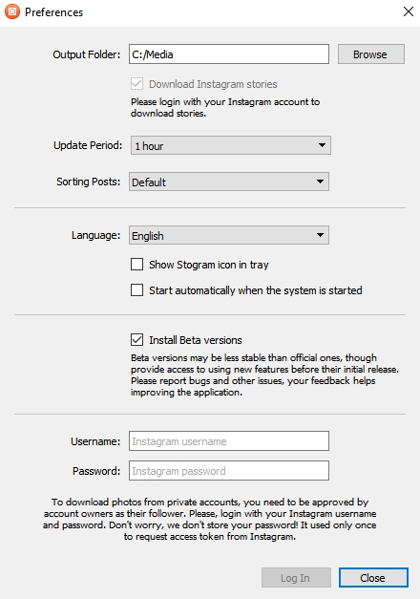
Task: Expand the Sorting Posts dropdown
Action: coord(229,182)
